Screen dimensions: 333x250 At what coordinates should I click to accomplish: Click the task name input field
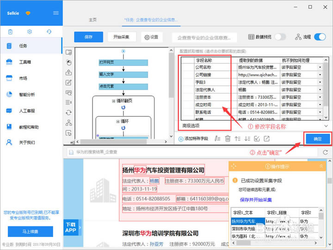[x=204, y=37]
